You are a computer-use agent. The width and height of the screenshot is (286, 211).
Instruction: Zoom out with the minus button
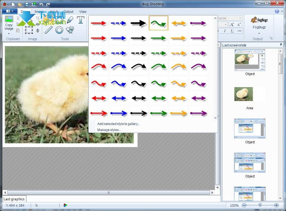[244, 205]
